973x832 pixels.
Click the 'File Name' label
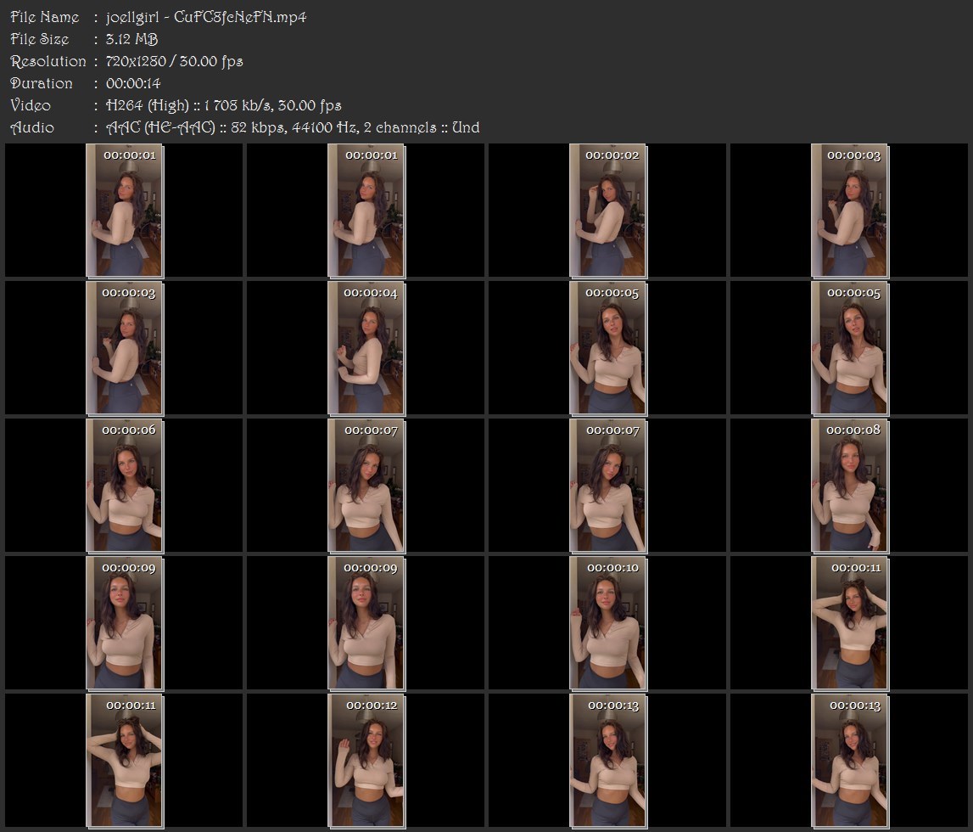45,17
